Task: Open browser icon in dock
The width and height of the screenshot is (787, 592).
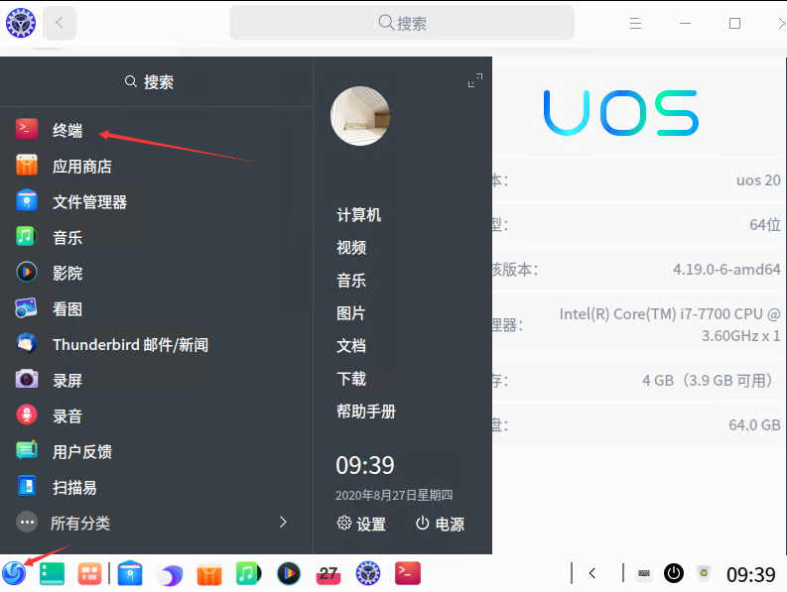Action: click(x=170, y=574)
